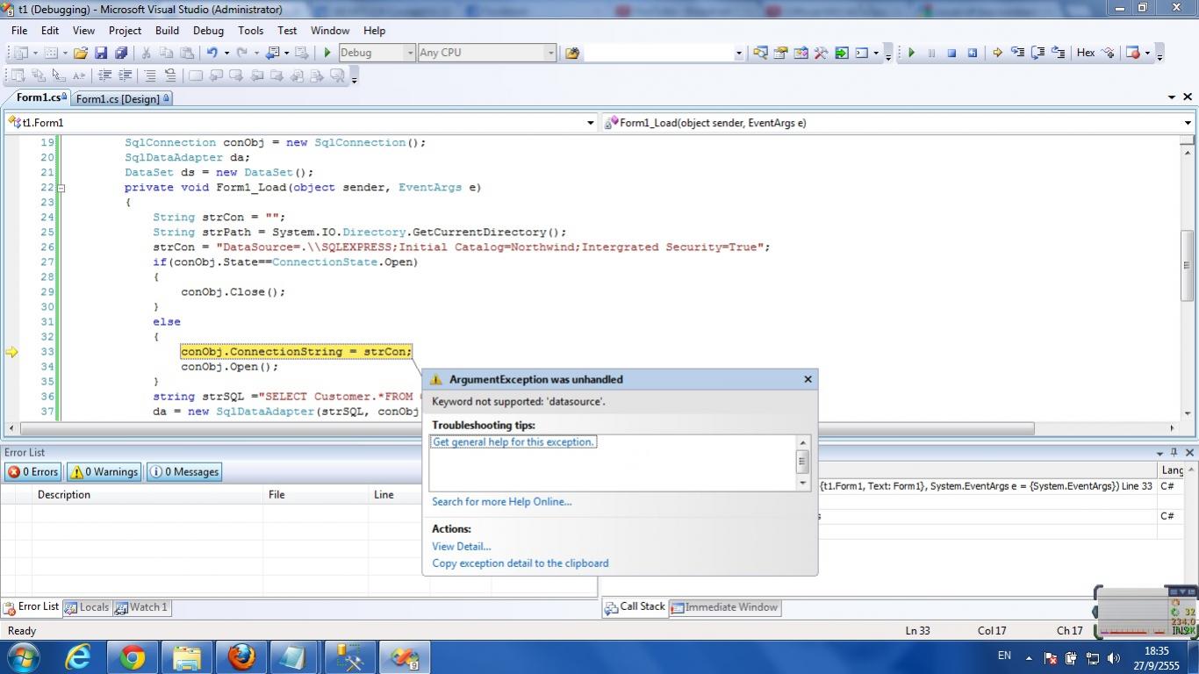Click the Step Into icon
The width and height of the screenshot is (1199, 674).
coord(1017,53)
